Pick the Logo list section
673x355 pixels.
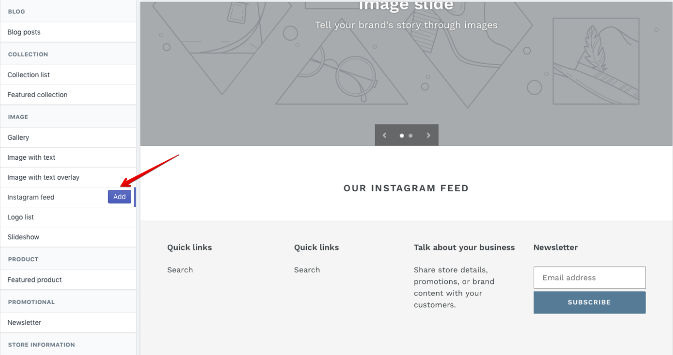tap(68, 217)
